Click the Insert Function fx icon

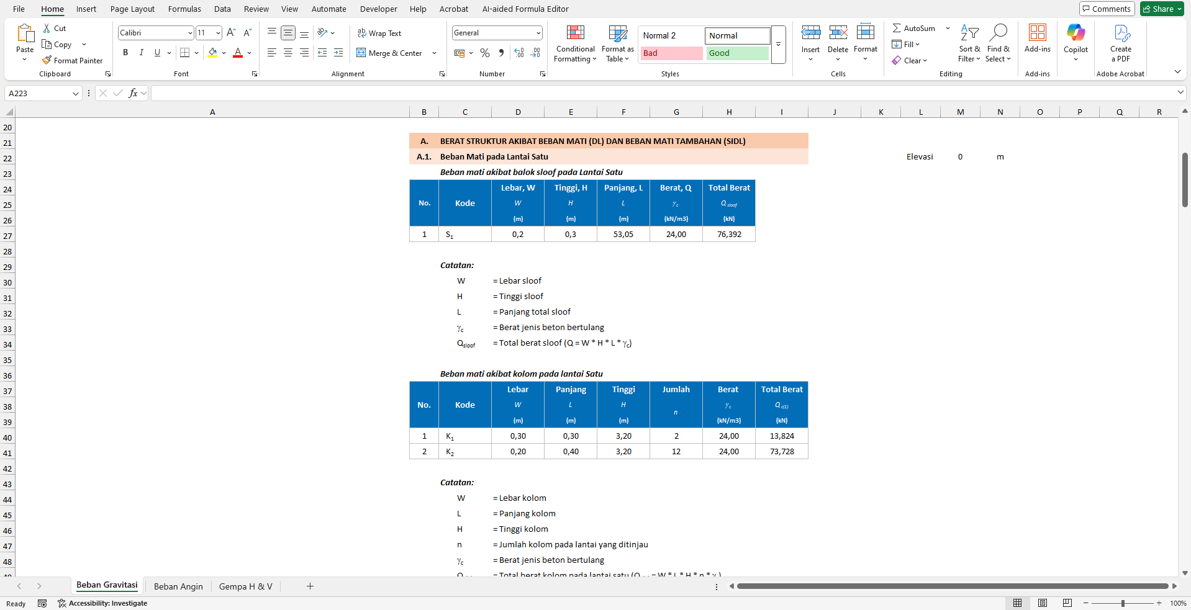pyautogui.click(x=133, y=93)
